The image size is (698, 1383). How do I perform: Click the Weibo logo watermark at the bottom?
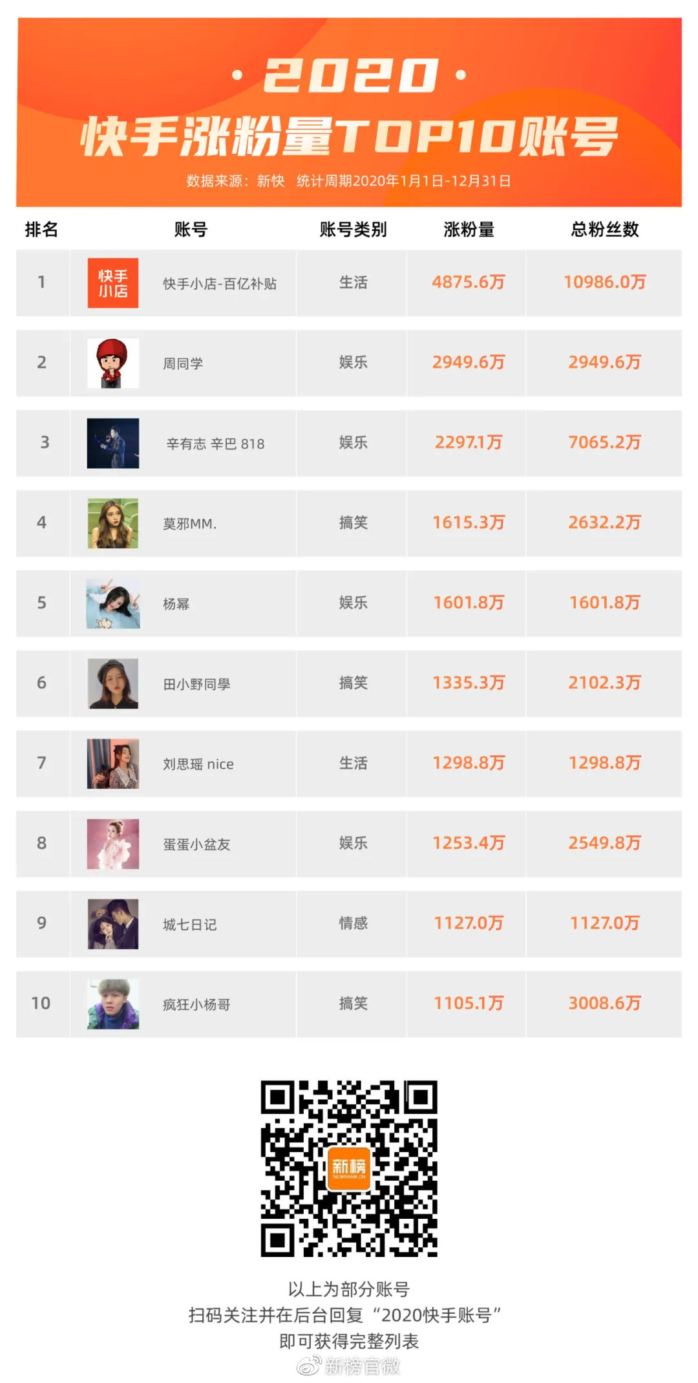coord(308,1366)
